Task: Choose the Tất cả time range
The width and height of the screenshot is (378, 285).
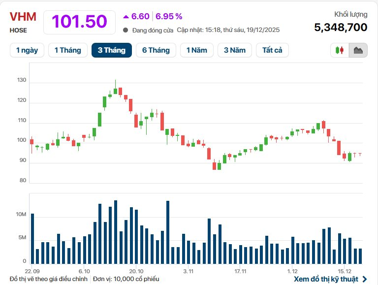Action: point(273,50)
